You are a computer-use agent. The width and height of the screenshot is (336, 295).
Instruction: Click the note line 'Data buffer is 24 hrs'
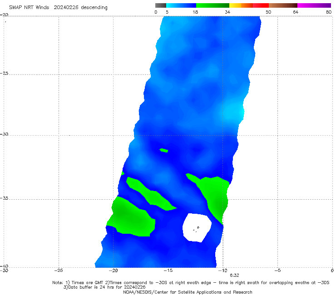(104, 287)
